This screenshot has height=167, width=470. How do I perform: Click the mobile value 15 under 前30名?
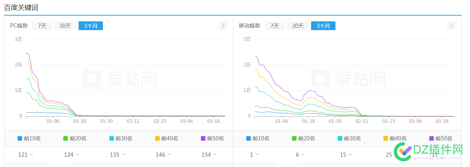coord(343,154)
